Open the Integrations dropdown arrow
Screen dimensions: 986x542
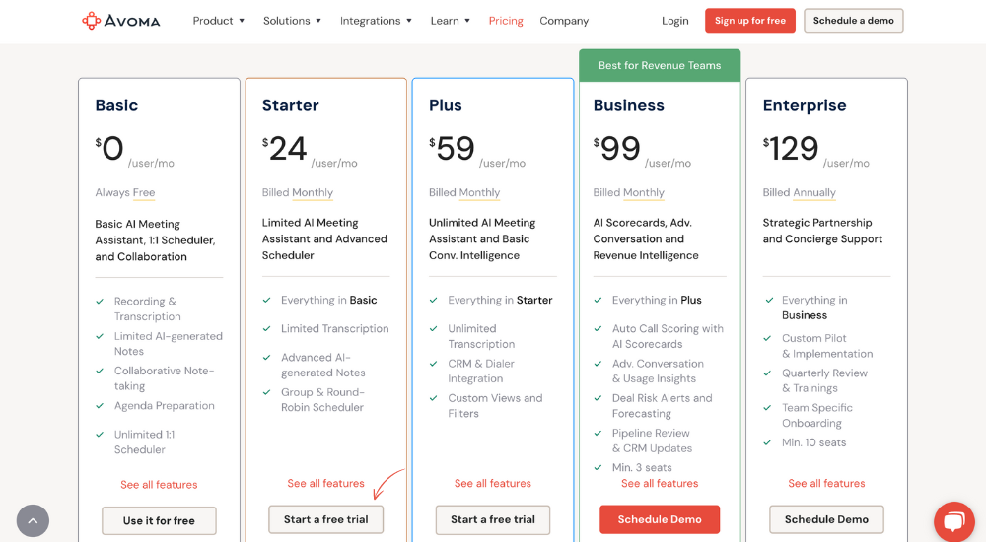[x=409, y=21]
